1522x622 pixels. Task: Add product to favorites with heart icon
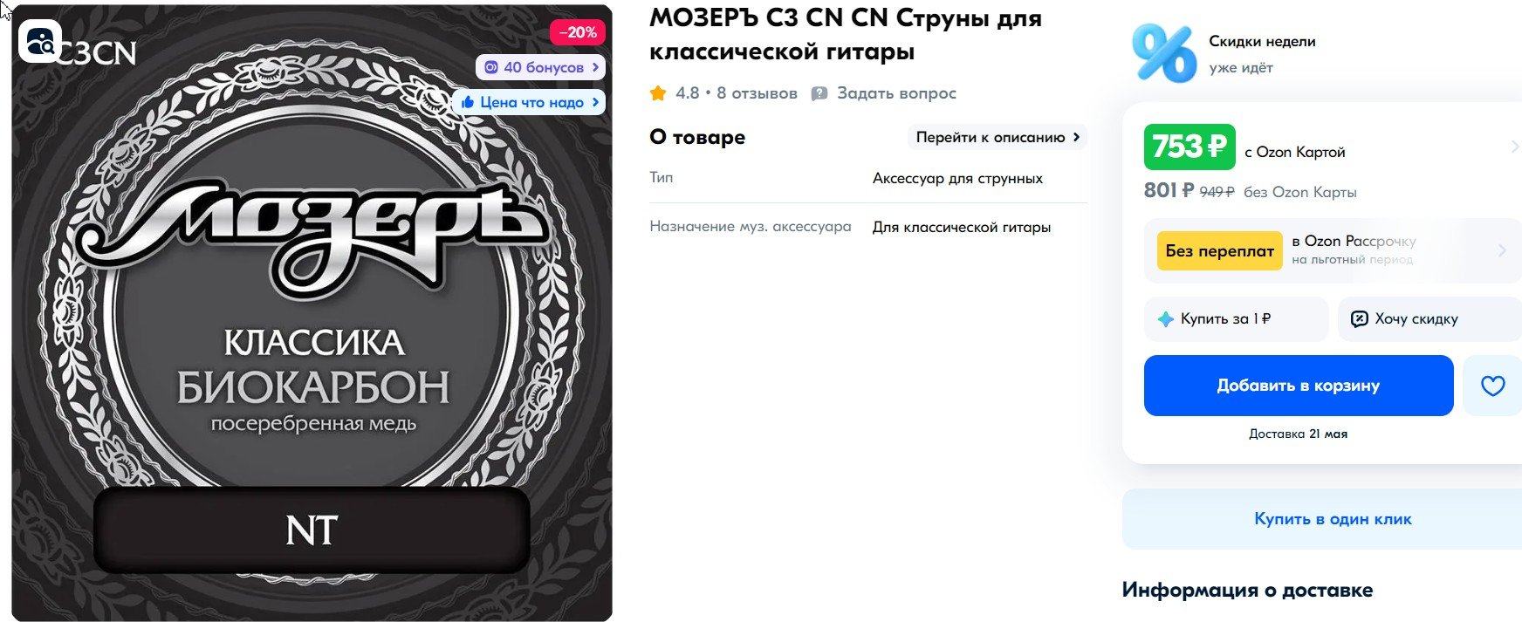coord(1492,386)
